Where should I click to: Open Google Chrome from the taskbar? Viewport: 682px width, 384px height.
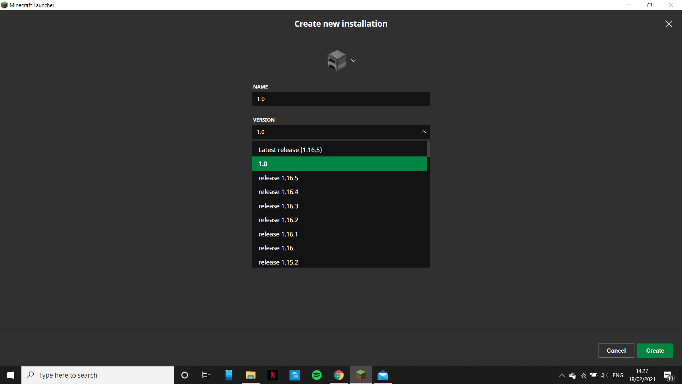click(x=339, y=375)
